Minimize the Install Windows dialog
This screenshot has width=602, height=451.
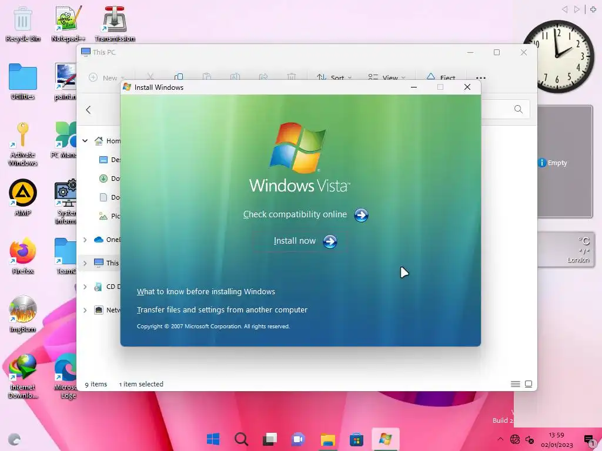click(x=413, y=87)
